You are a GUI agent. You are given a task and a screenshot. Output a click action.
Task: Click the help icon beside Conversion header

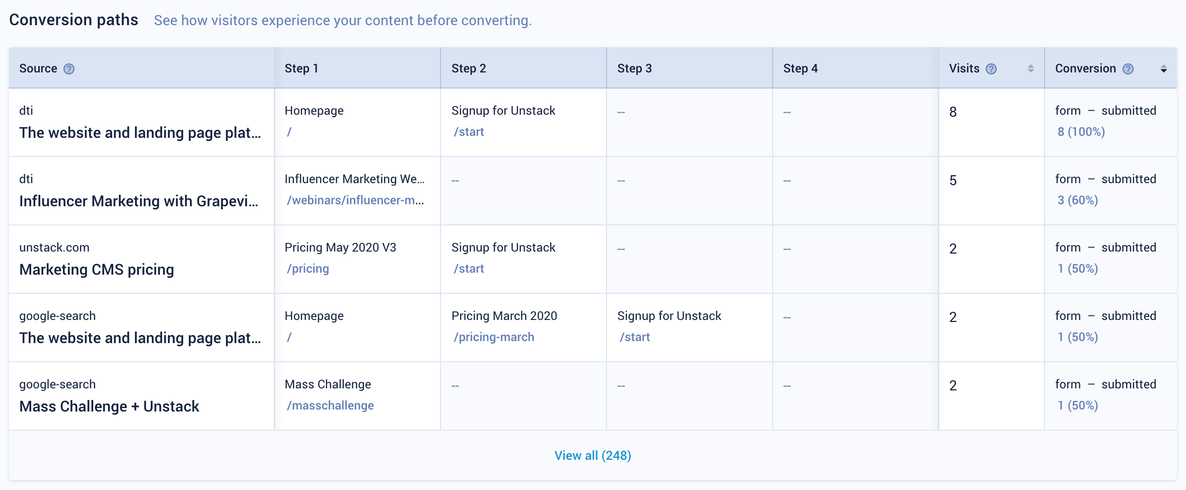(1129, 69)
